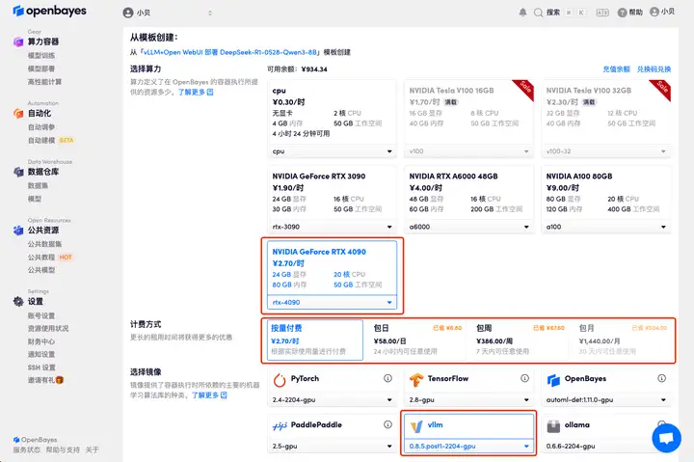Click the ollama logo
694x462 pixels.
553,426
